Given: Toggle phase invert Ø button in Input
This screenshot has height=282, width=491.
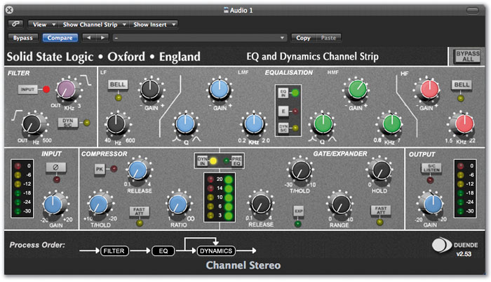Looking at the screenshot, I should (x=55, y=168).
